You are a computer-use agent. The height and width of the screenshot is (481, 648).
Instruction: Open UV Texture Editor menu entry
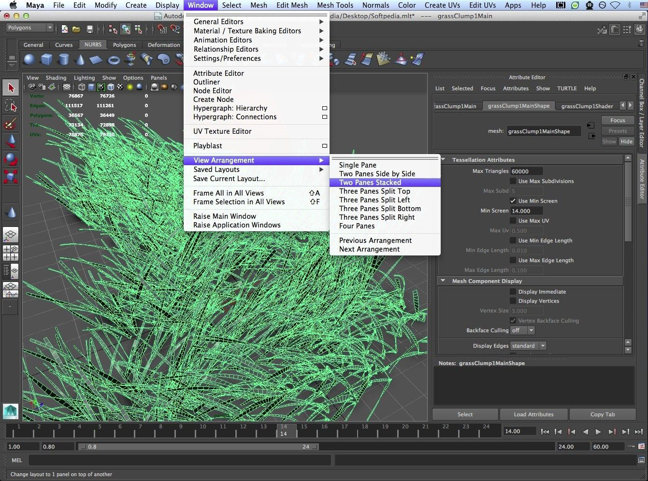pos(257,131)
